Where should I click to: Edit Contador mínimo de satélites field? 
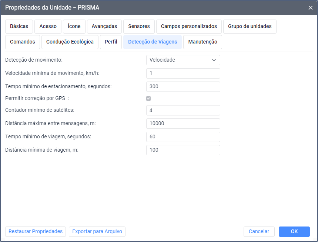coord(183,110)
